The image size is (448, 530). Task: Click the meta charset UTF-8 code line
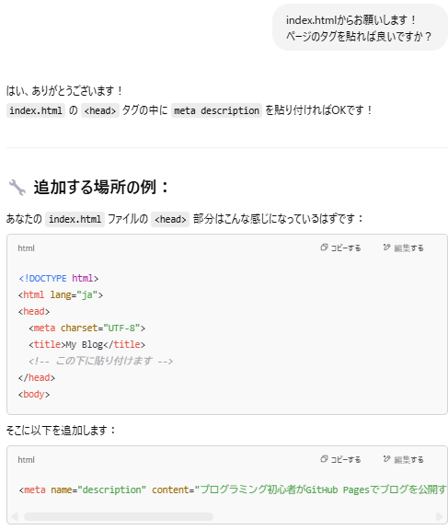tap(86, 328)
